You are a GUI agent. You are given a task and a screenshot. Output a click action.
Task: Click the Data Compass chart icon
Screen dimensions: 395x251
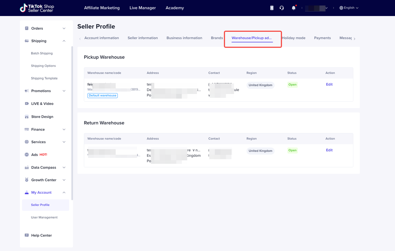click(27, 168)
